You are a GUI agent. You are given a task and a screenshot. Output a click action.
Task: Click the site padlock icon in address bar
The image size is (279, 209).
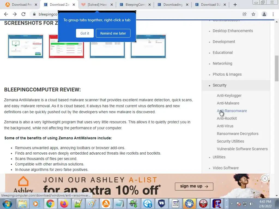tap(34, 14)
